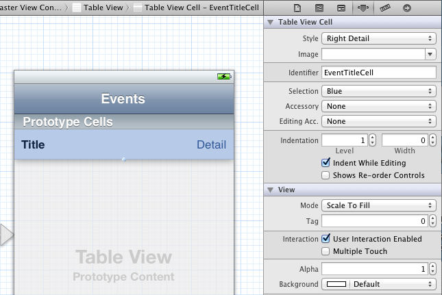Image resolution: width=442 pixels, height=295 pixels.
Task: Show the Connections inspector arrow icon
Action: coord(406,8)
